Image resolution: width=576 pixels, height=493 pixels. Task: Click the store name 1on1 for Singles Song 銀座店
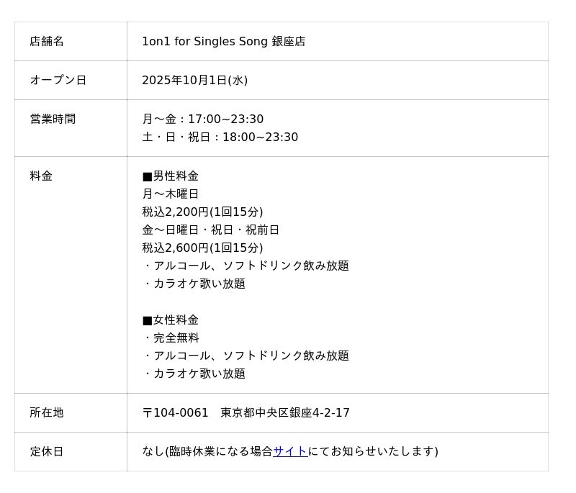223,42
